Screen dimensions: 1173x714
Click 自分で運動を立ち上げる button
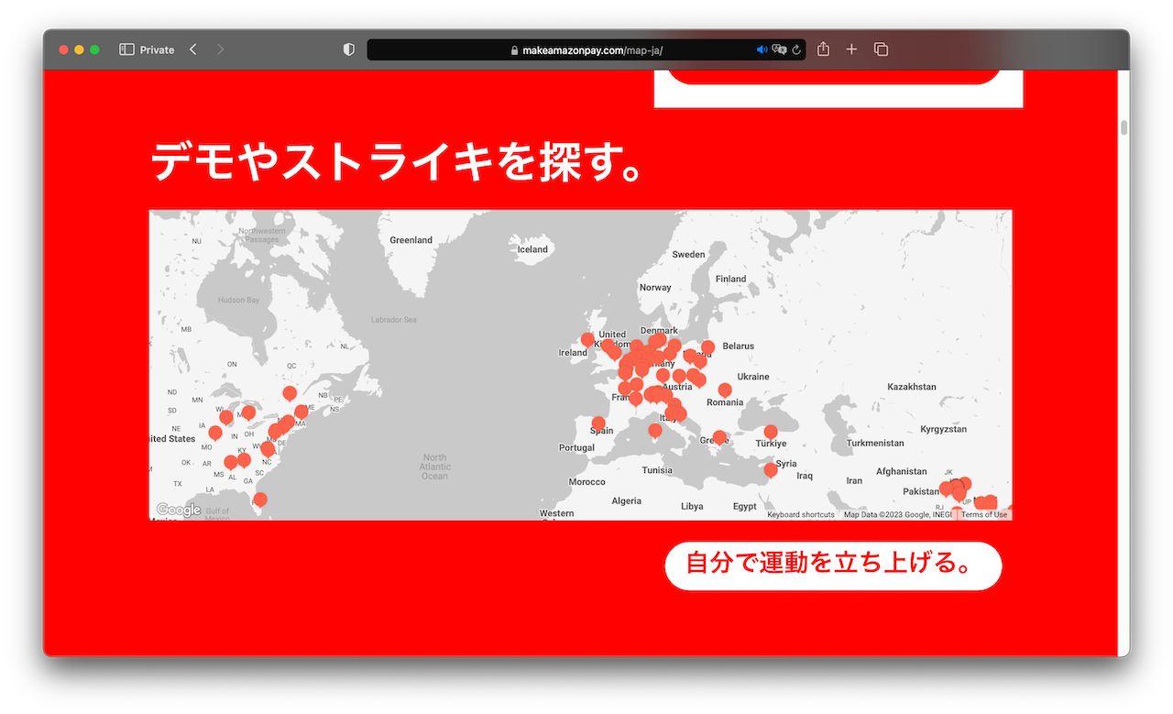tap(833, 566)
